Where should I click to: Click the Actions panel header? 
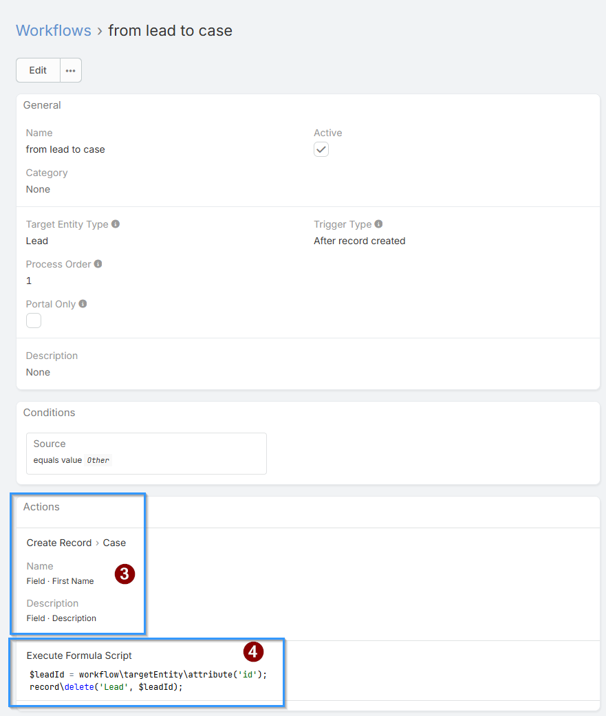point(41,507)
